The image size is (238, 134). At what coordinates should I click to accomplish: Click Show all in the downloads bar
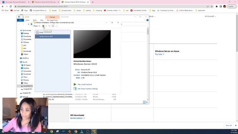(x=229, y=125)
